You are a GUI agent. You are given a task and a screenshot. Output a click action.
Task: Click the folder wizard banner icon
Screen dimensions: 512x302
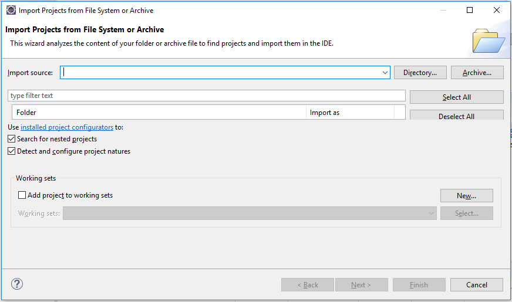click(488, 40)
